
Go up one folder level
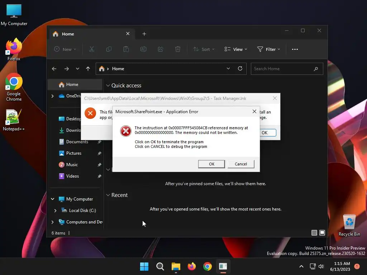tap(88, 69)
